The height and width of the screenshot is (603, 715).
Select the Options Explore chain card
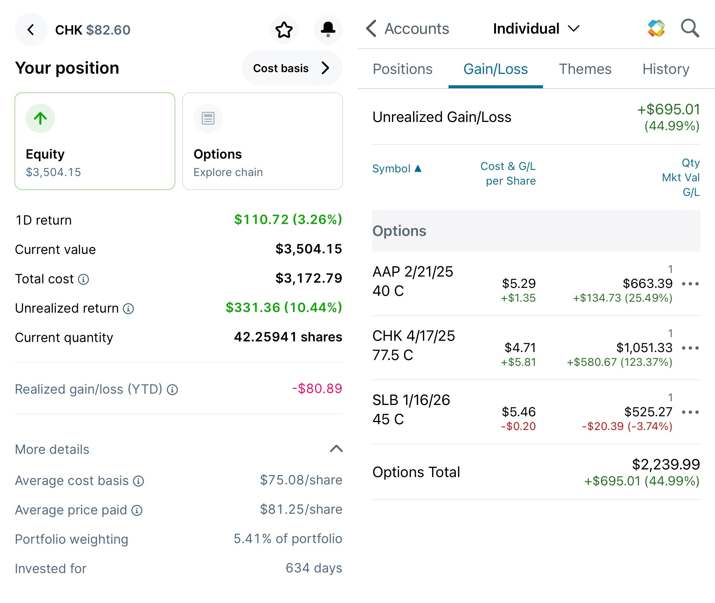click(x=262, y=141)
